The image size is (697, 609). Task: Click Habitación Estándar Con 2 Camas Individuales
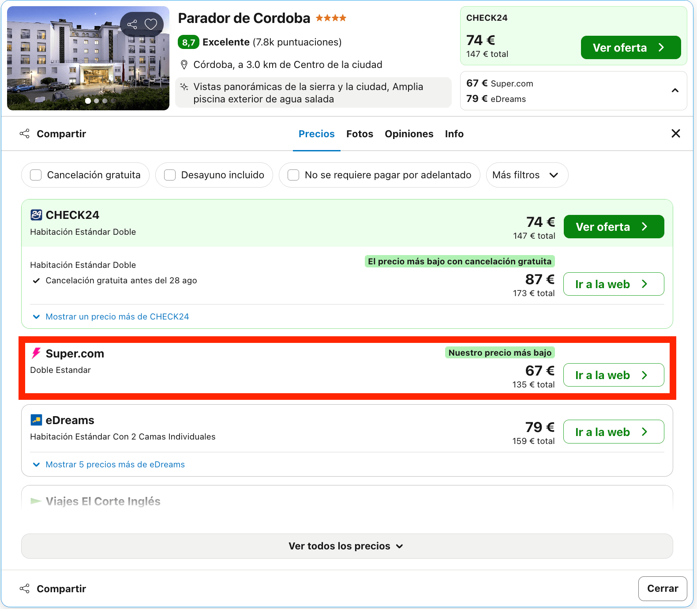tap(123, 436)
